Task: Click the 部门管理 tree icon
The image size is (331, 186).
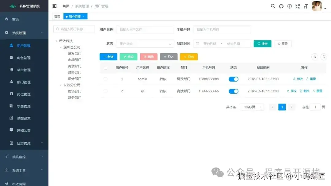Action: (11, 82)
